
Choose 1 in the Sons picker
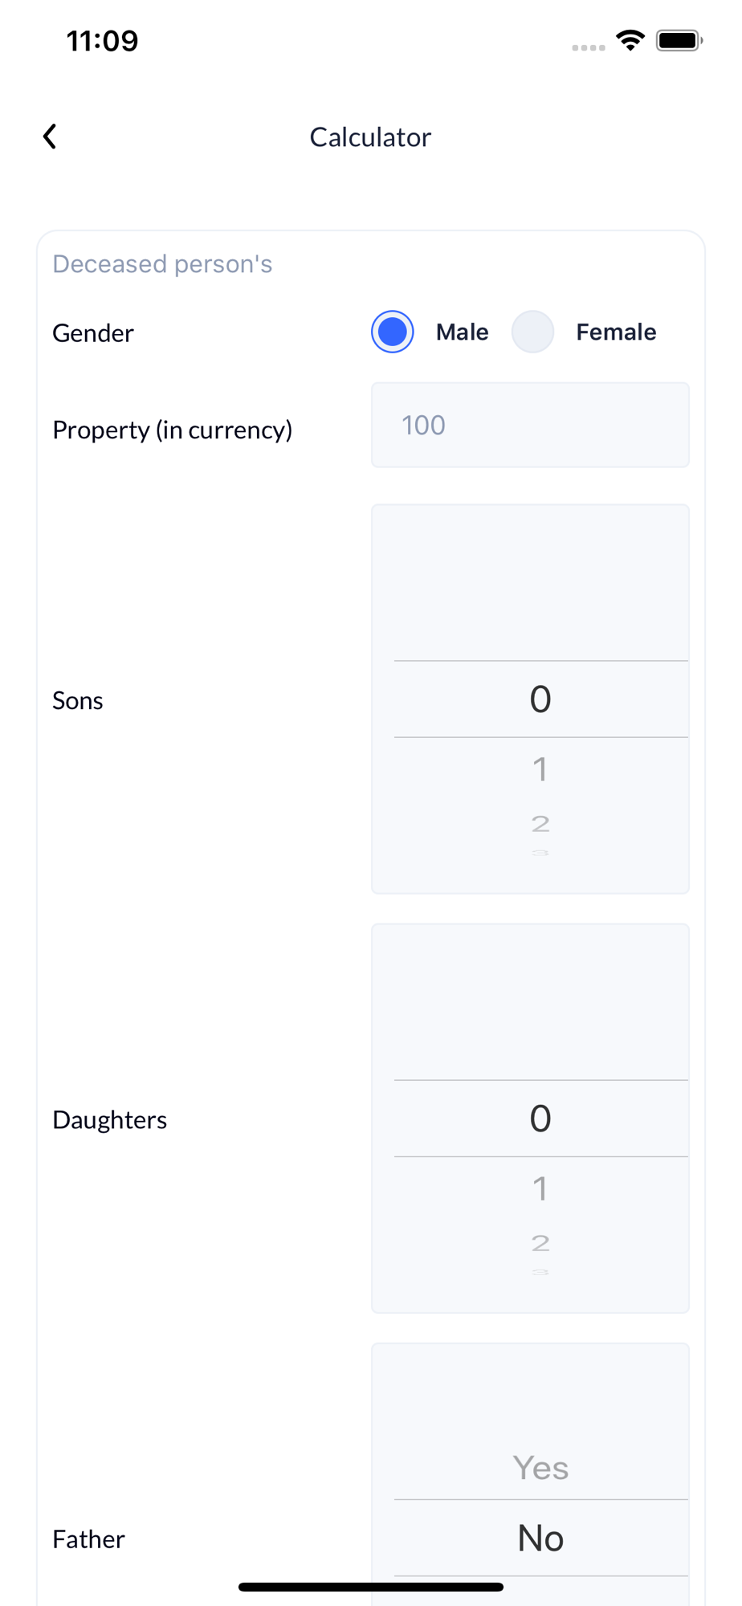[540, 769]
